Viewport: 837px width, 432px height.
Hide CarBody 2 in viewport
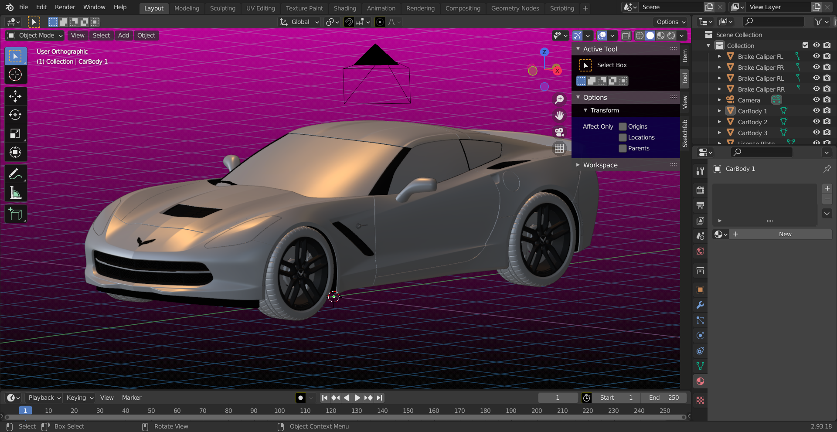(816, 122)
